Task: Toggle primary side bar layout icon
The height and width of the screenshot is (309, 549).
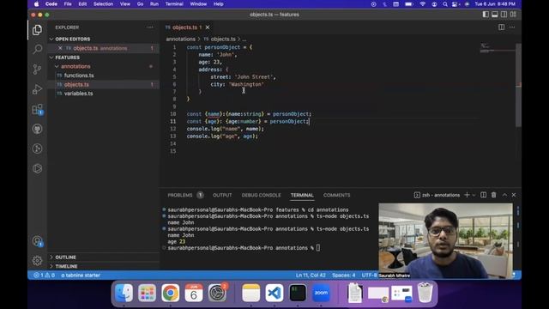Action: [x=486, y=15]
